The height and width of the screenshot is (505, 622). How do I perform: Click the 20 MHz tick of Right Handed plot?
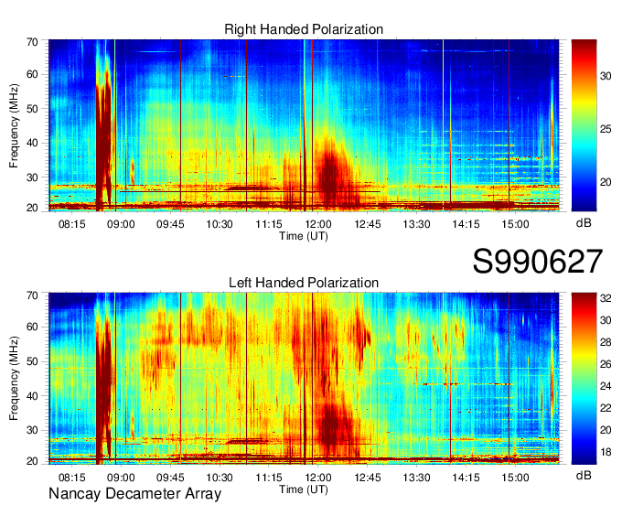(33, 208)
